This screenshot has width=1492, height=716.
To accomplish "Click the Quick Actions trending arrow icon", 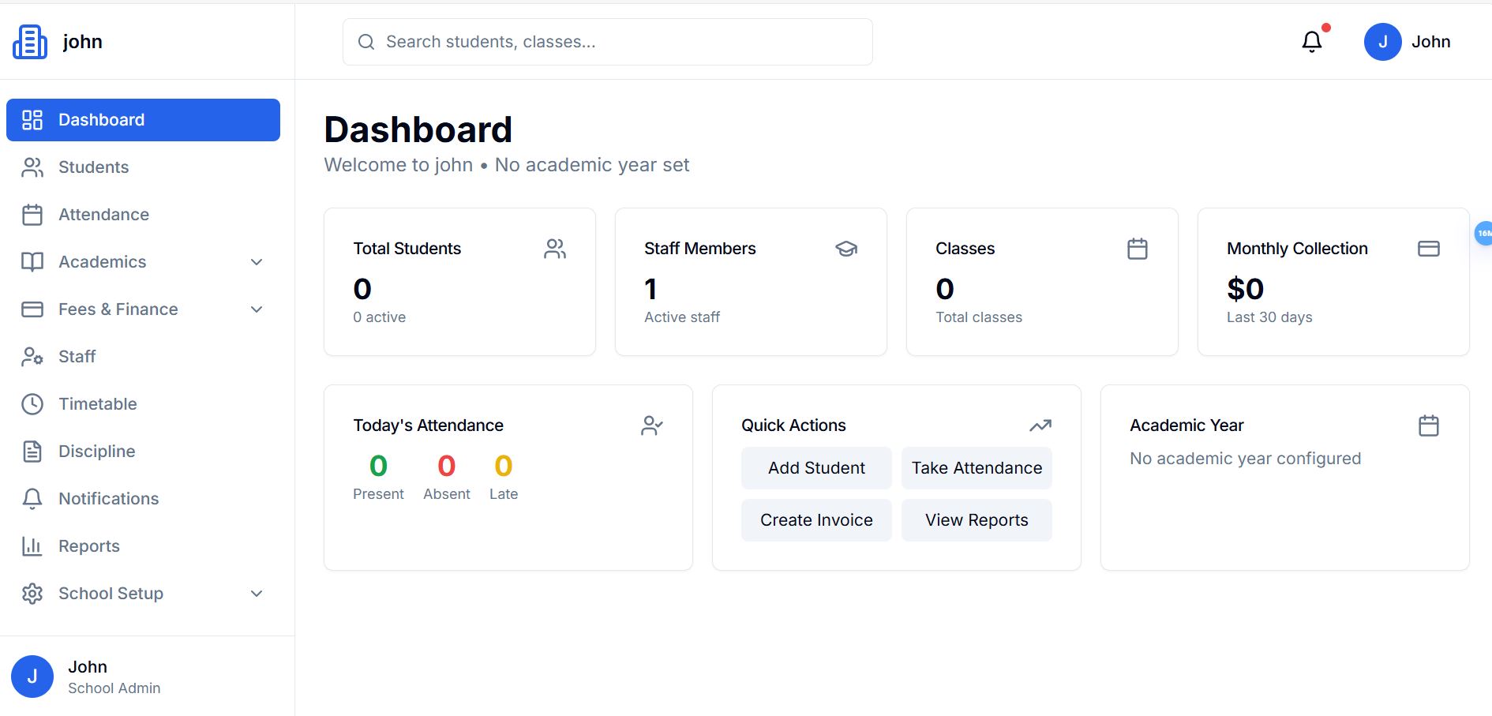I will (x=1040, y=425).
